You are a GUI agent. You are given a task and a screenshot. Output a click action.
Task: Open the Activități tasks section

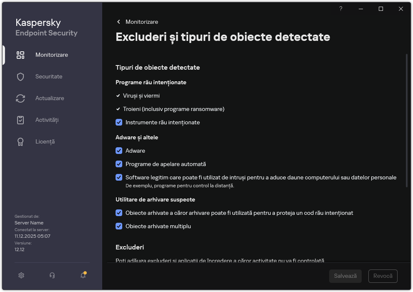click(47, 120)
